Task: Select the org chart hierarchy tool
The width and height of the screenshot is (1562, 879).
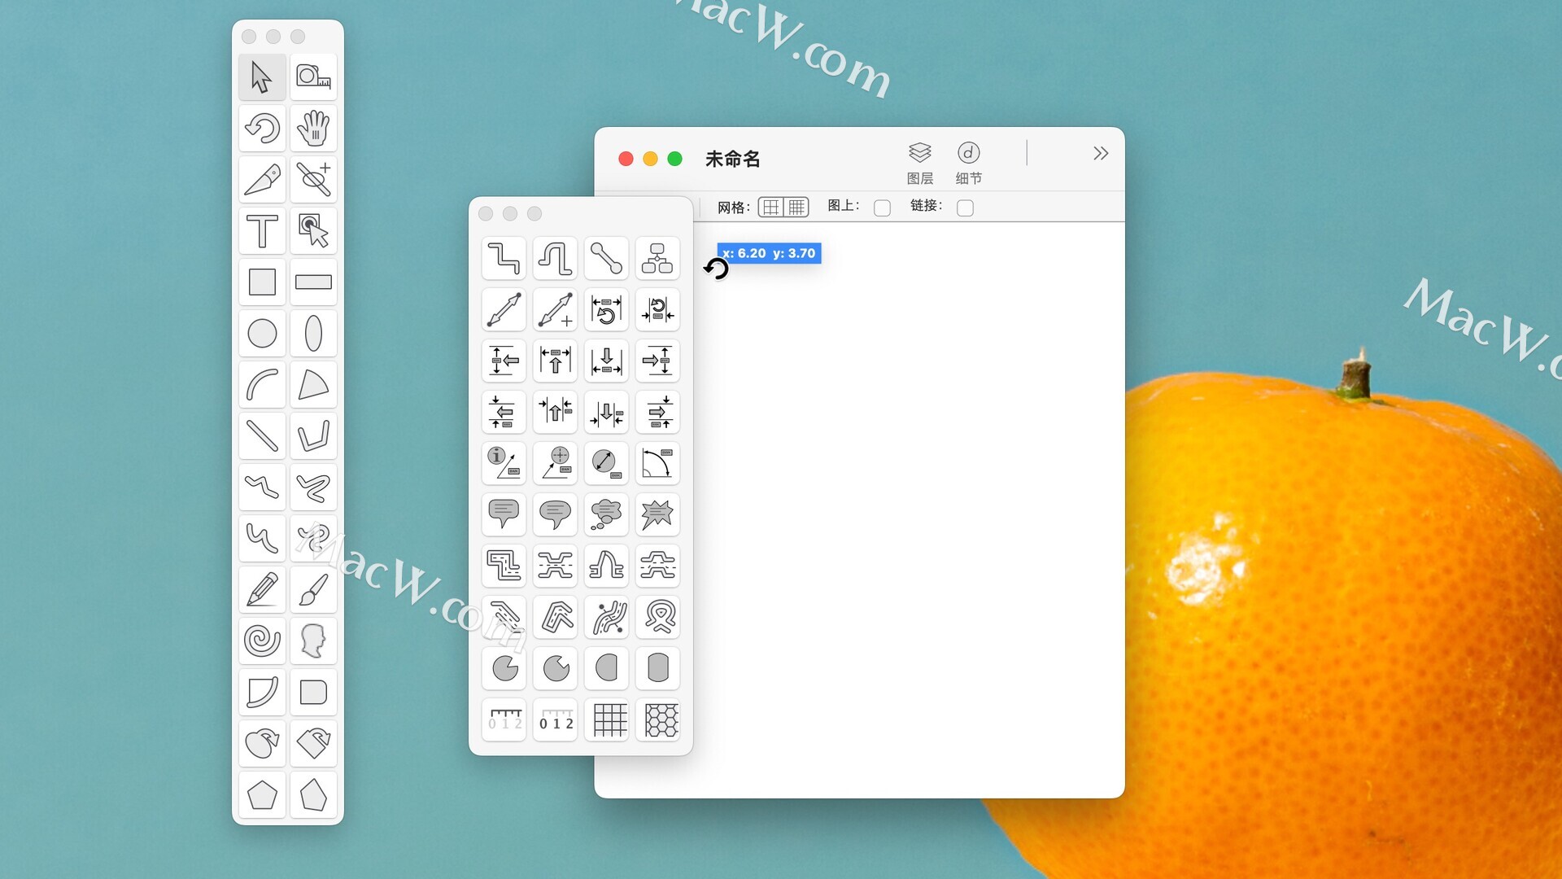Action: (657, 258)
